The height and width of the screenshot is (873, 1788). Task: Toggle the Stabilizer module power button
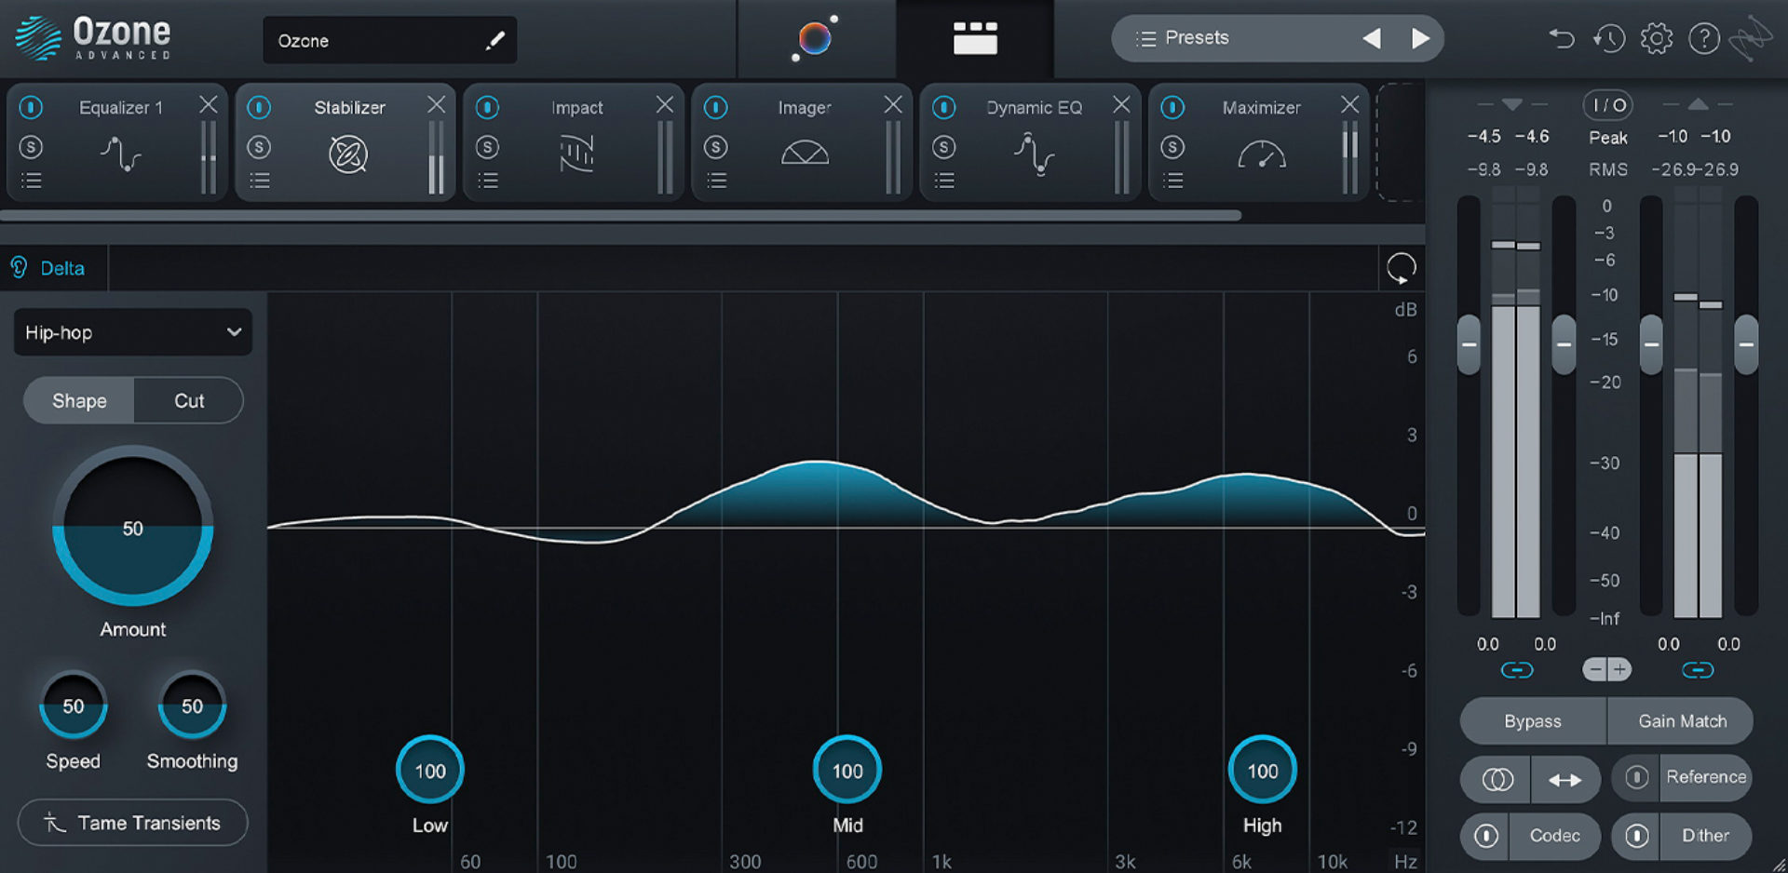click(x=258, y=107)
